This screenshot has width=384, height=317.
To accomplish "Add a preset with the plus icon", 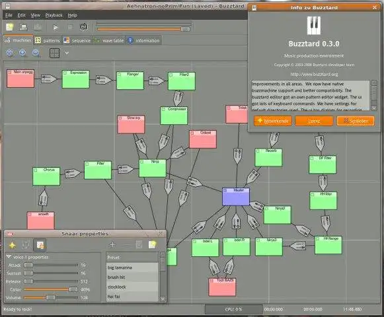I will (x=112, y=244).
